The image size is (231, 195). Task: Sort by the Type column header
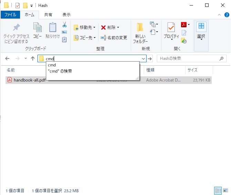pos(150,70)
